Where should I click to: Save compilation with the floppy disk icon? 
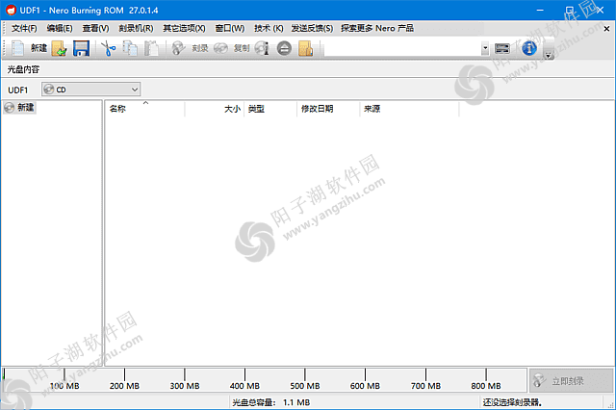click(81, 48)
